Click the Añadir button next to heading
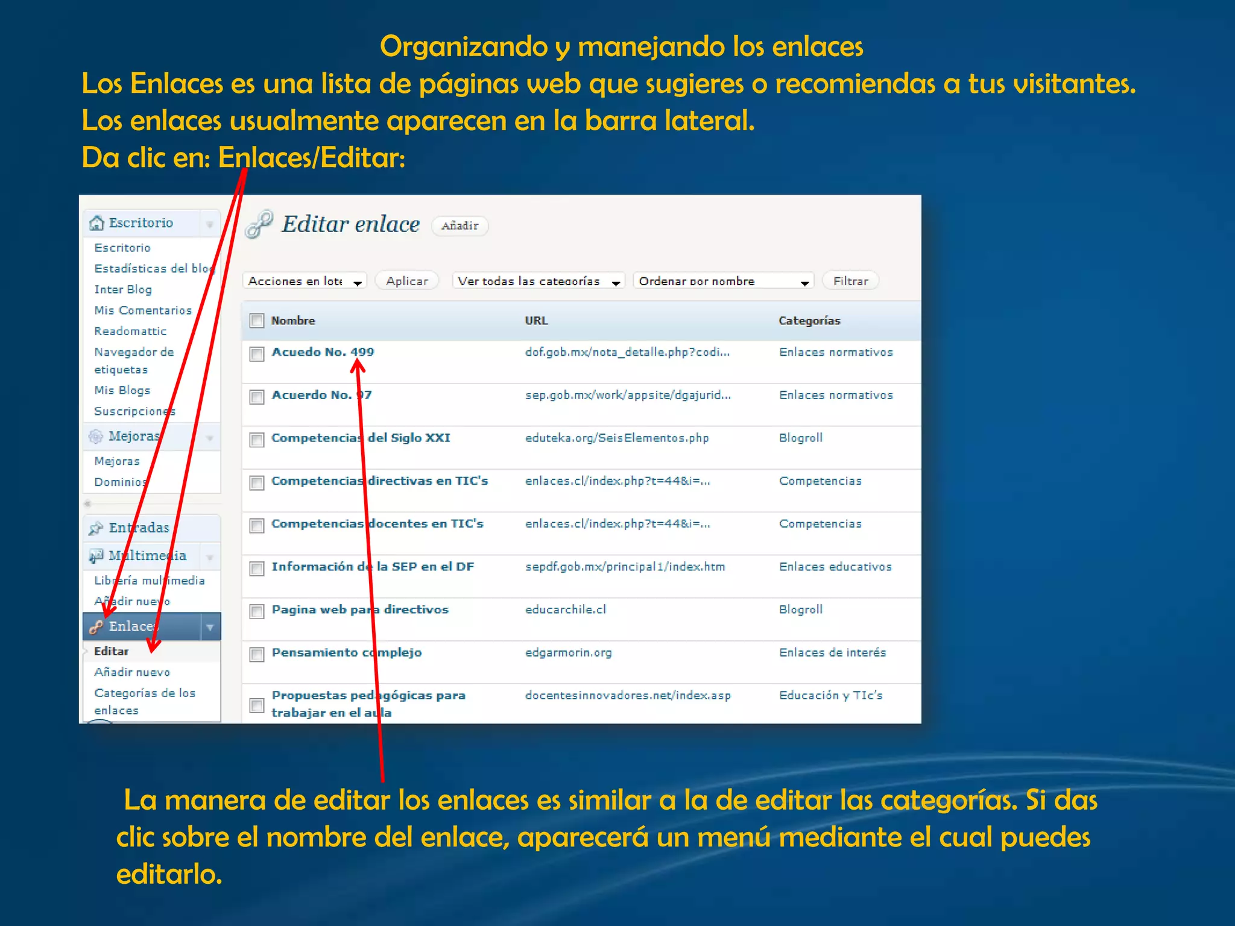The width and height of the screenshot is (1235, 926). point(460,226)
